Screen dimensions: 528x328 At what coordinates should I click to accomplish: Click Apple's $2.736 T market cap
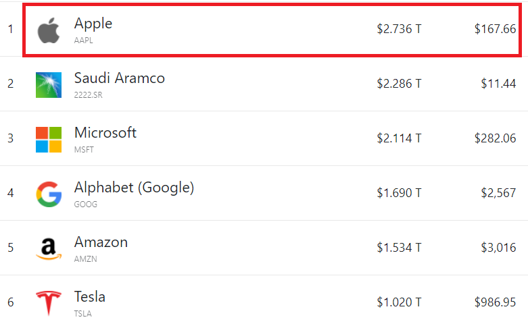point(399,29)
